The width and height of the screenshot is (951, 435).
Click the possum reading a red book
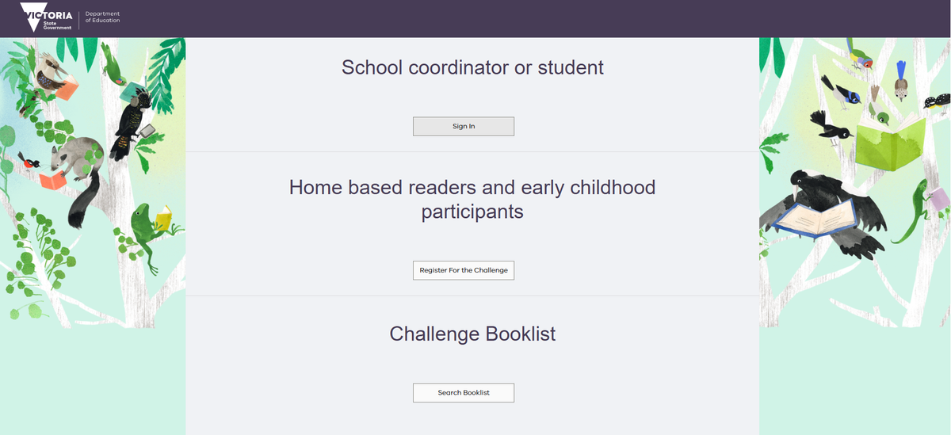(x=75, y=162)
